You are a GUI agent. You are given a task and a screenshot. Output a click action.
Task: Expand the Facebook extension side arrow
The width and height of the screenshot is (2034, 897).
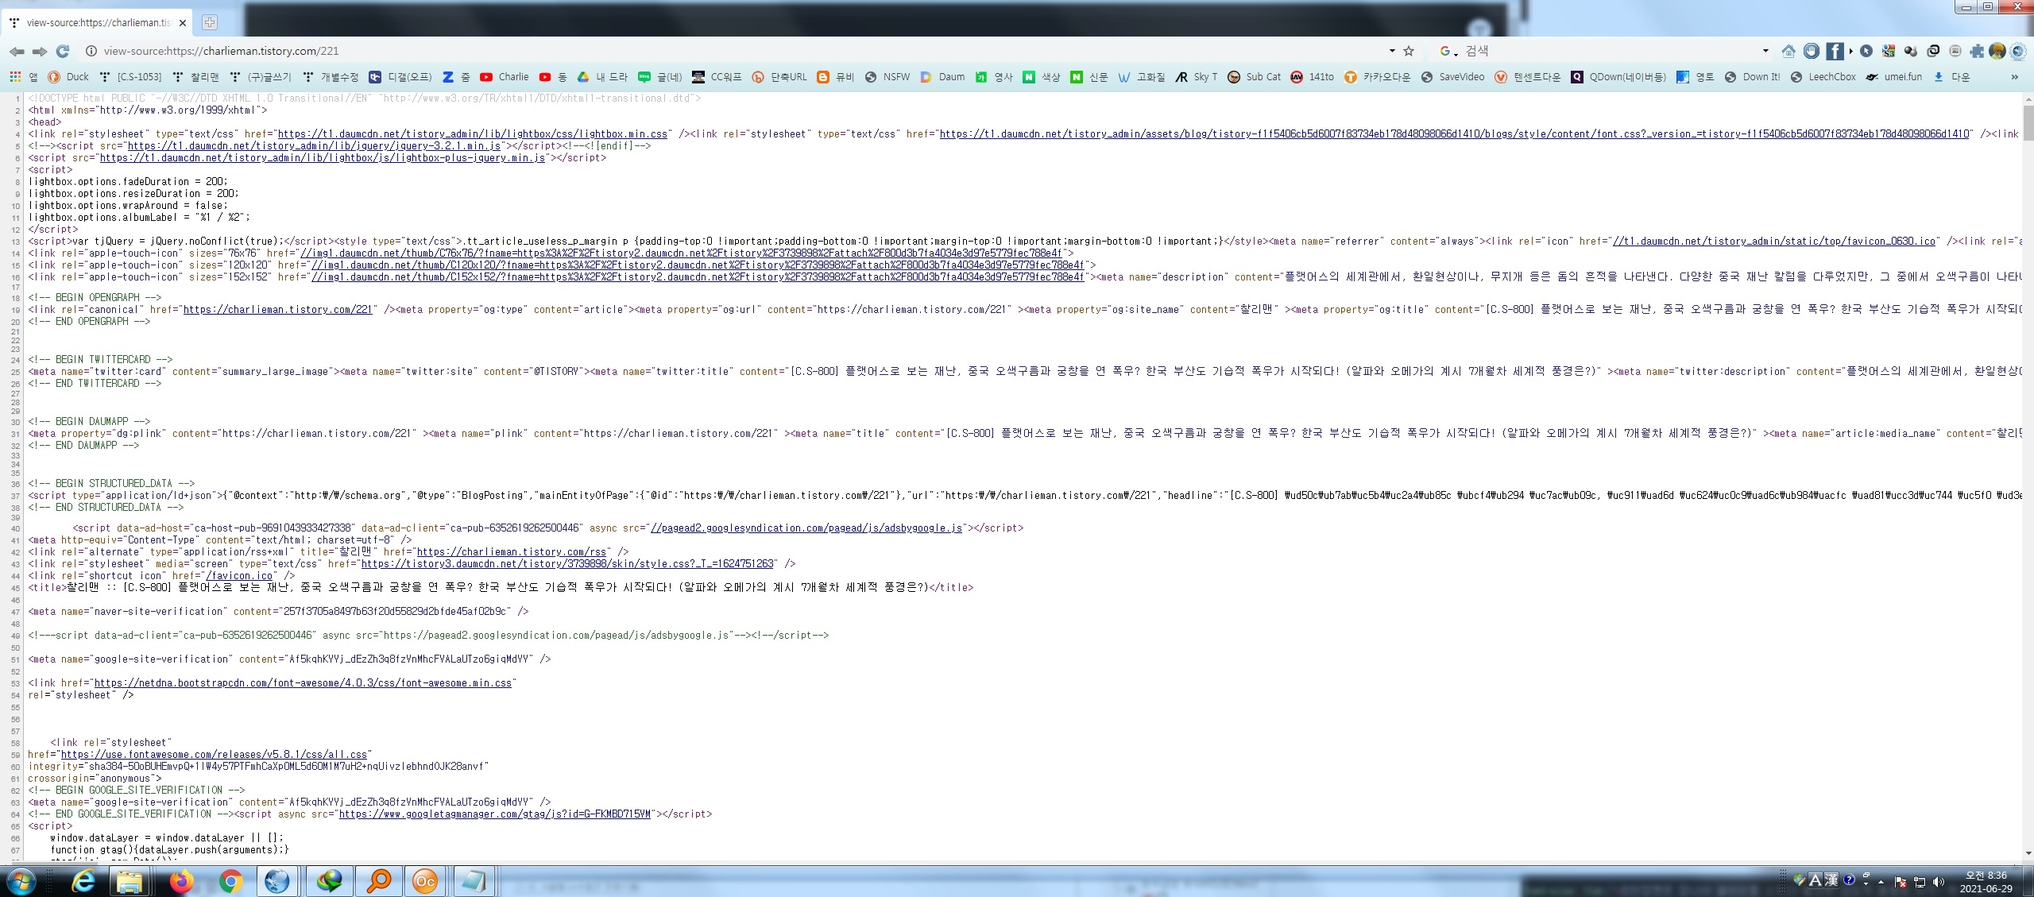[1850, 51]
